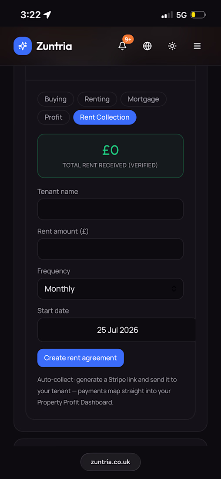The image size is (221, 479).
Task: Tap the globe language icon
Action: tap(147, 46)
